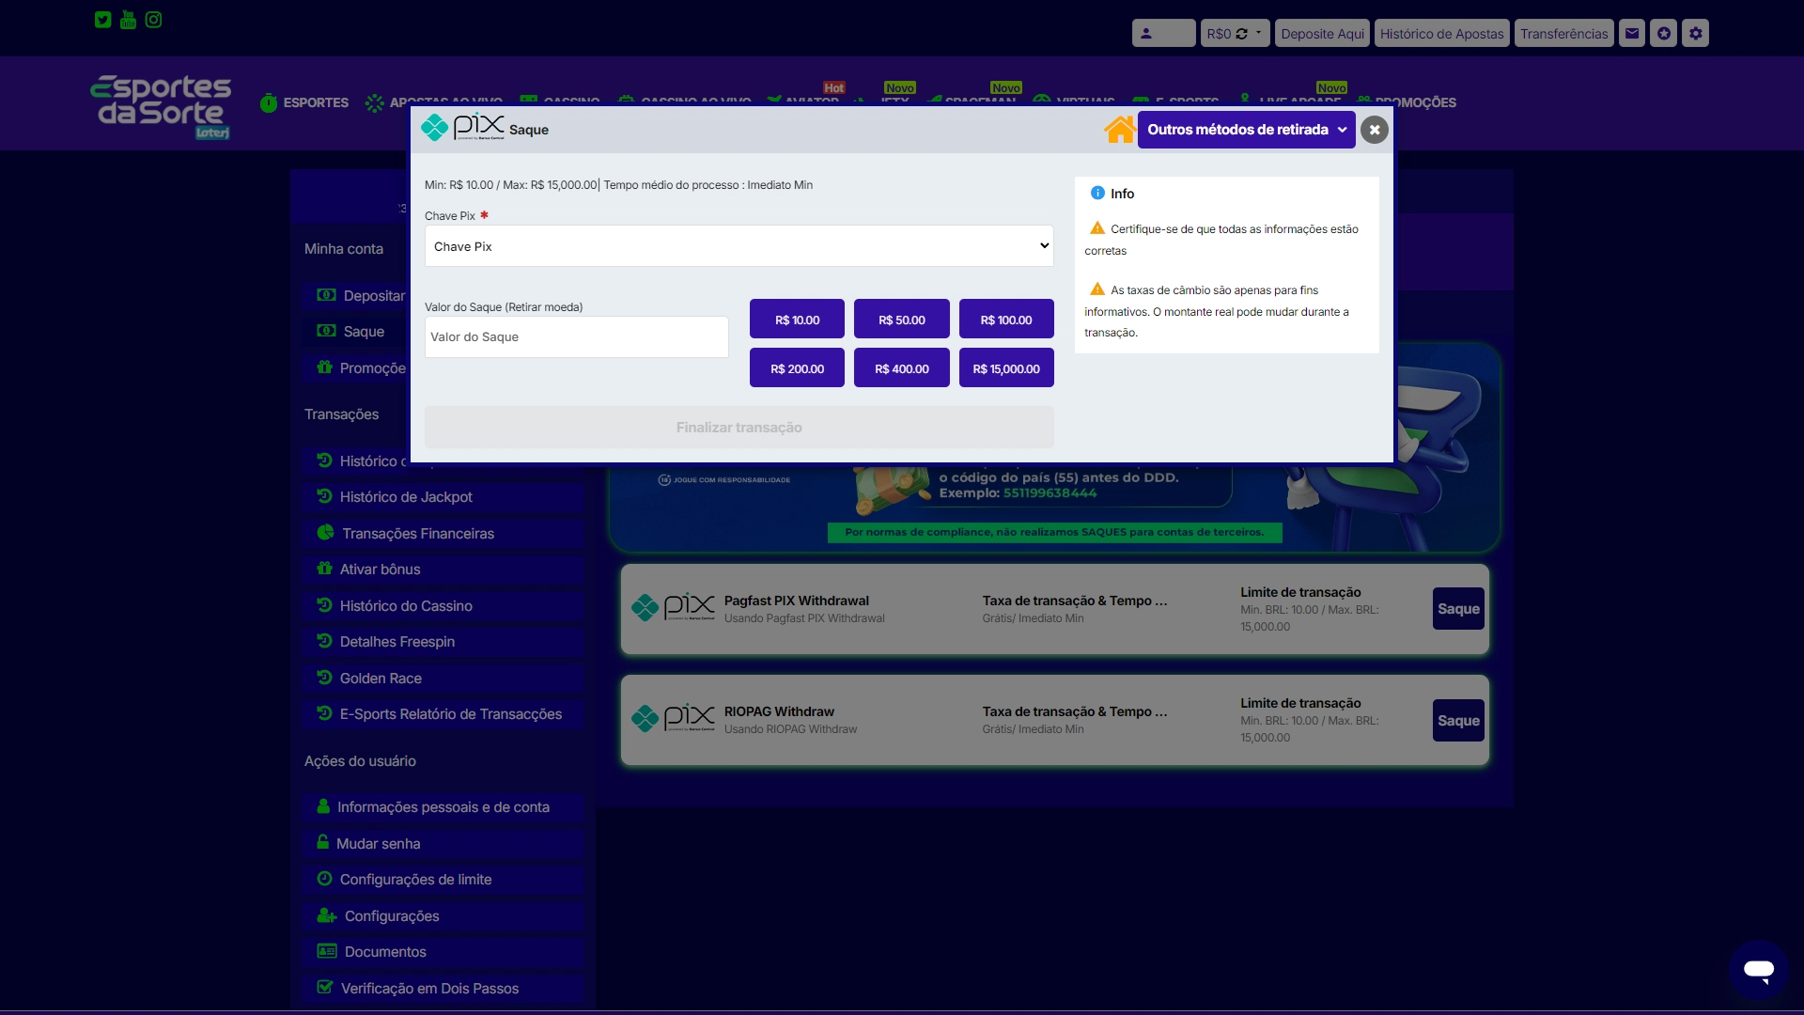Expand the balance dropdown caret

1259,33
